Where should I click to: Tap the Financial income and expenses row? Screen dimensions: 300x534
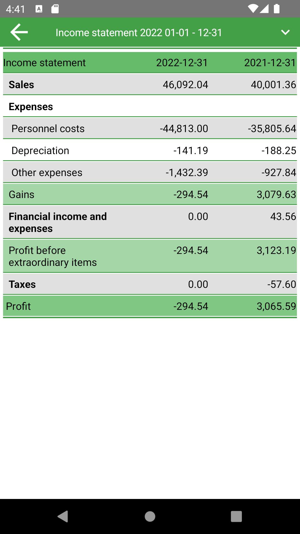pos(150,222)
